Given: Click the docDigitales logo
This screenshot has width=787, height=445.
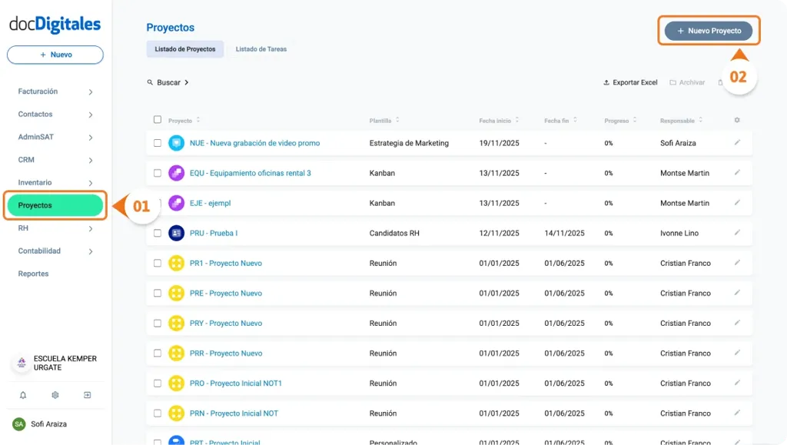Looking at the screenshot, I should tap(55, 24).
